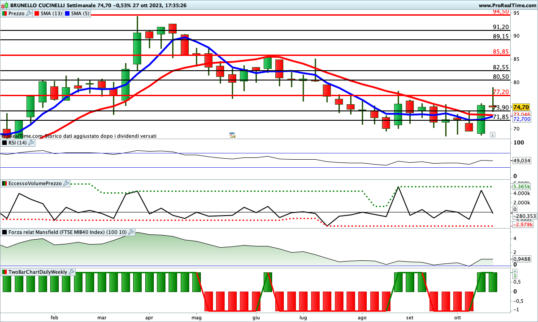Click the 82,55 level label
Screen dimensions: 538x322
(x=501, y=68)
